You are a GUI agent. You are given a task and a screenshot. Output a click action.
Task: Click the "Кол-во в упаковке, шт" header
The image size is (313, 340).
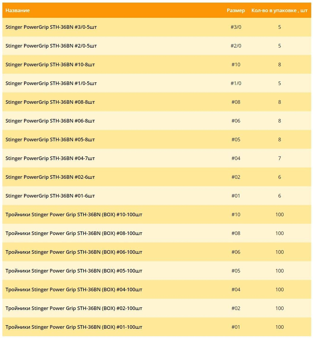(279, 10)
